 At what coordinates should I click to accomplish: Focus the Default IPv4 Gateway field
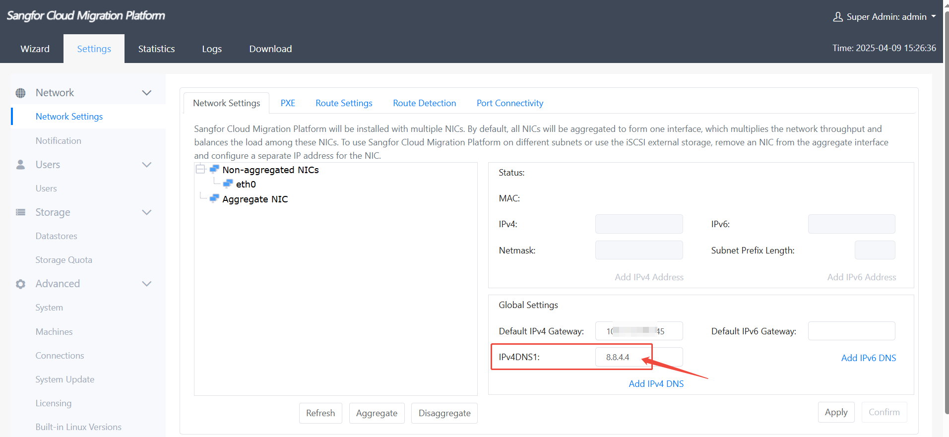(x=639, y=331)
